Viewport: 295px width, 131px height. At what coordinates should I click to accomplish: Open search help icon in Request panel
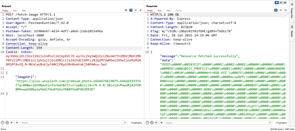pos(3,123)
